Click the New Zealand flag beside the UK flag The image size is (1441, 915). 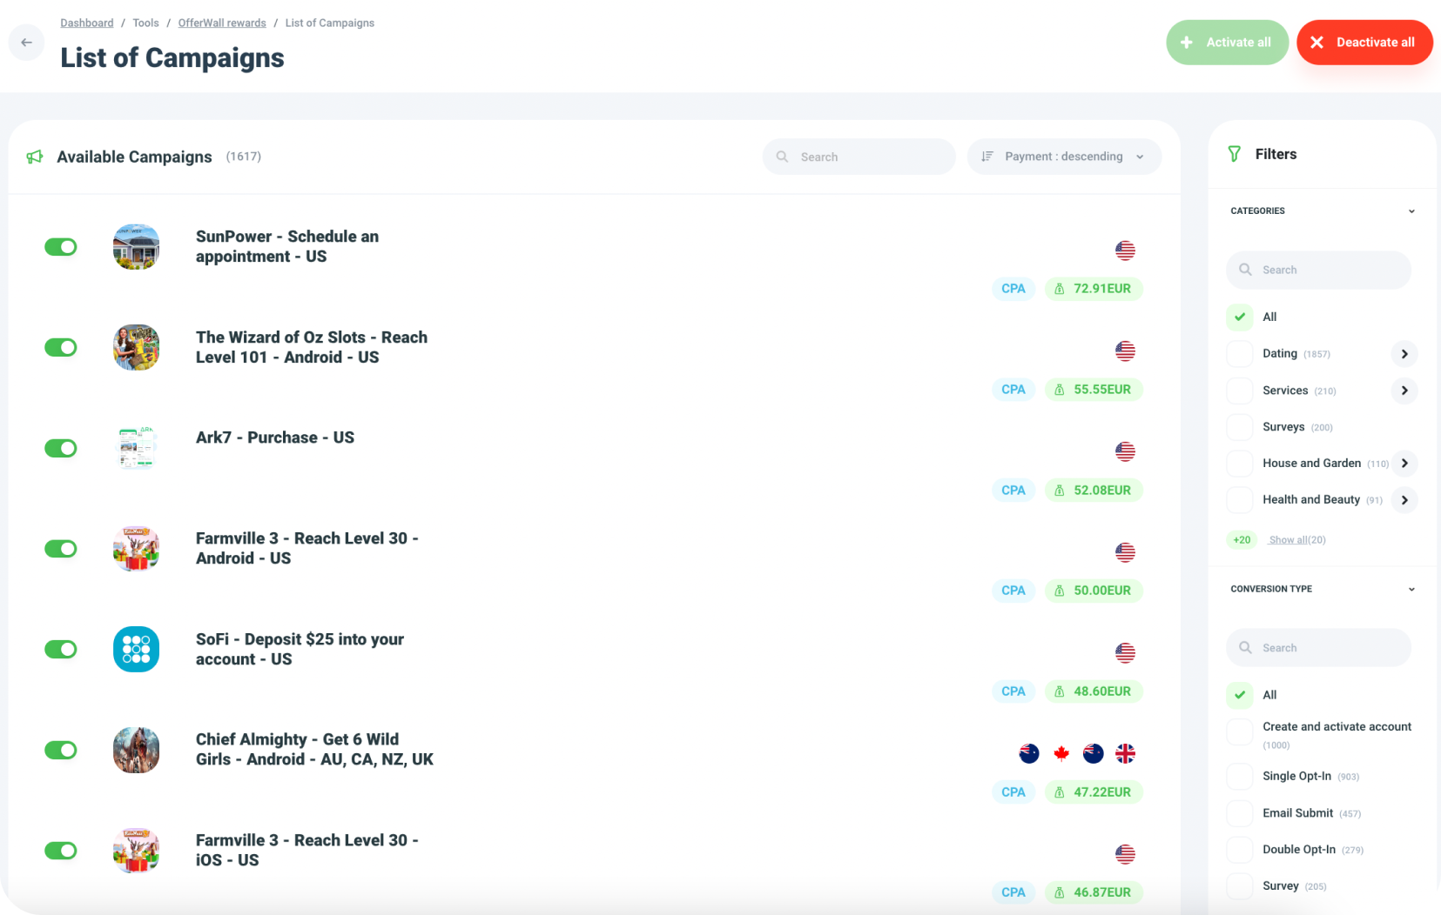point(1094,753)
